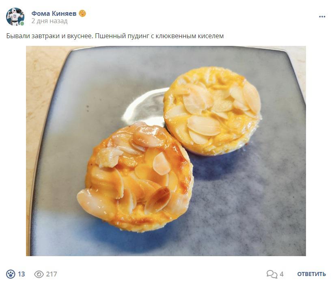Click the phrase 'Бывали завтраки и вкуснее'
Image resolution: width=334 pixels, height=287 pixels.
click(50, 36)
